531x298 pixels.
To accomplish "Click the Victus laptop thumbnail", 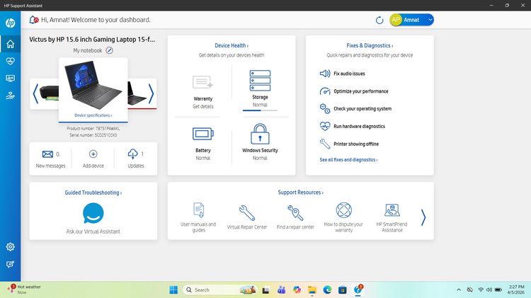I will point(93,85).
